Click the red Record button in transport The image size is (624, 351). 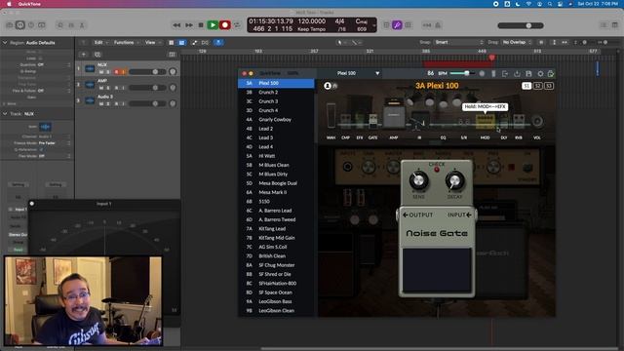[x=225, y=25]
